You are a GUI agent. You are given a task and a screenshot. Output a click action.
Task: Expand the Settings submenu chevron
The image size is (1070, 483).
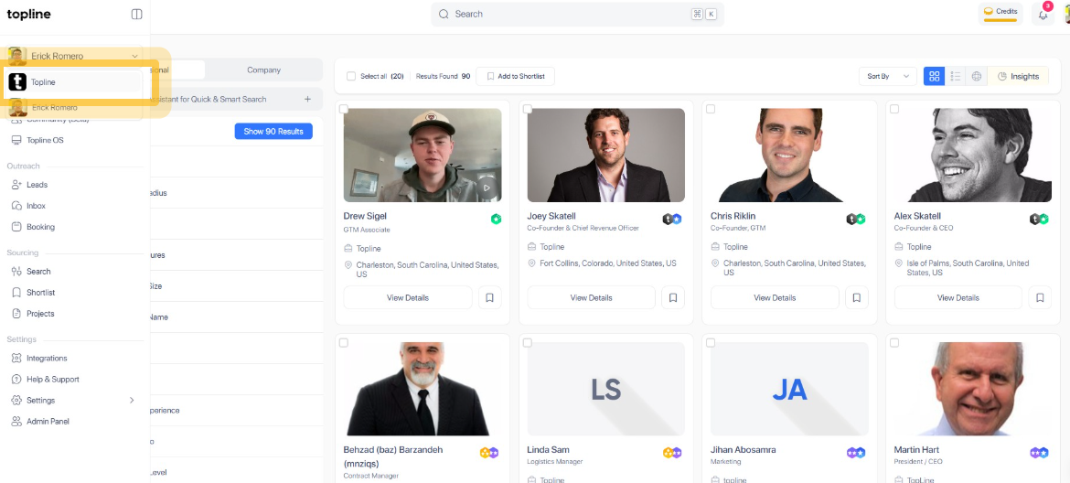(132, 401)
